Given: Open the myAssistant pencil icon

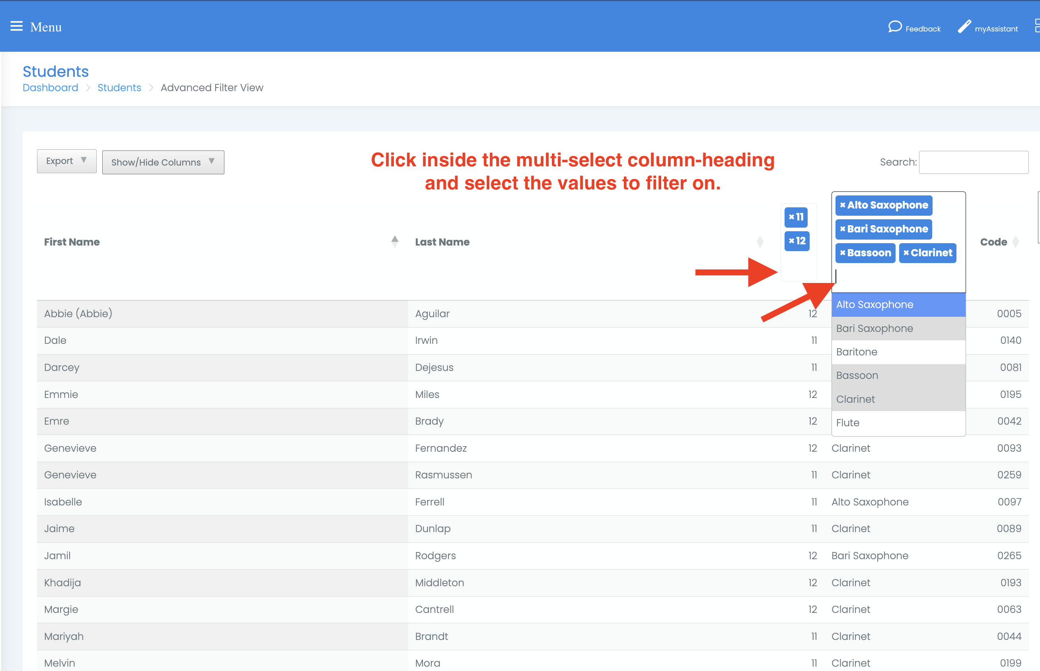Looking at the screenshot, I should (x=964, y=27).
